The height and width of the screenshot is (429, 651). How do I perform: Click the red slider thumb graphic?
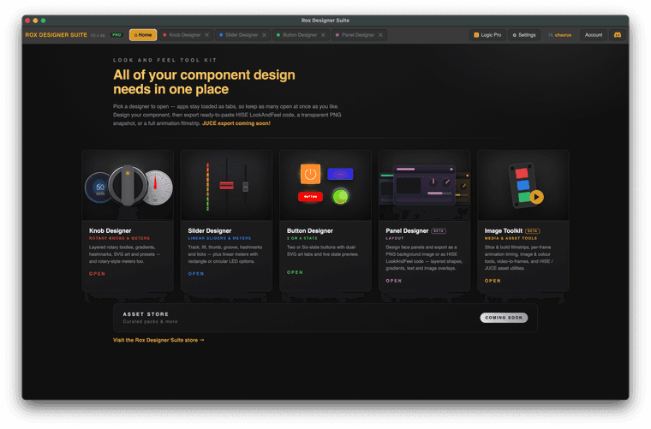pyautogui.click(x=226, y=185)
